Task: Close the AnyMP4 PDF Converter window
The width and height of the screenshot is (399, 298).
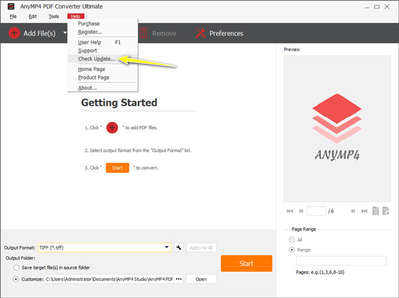Action: 387,7
